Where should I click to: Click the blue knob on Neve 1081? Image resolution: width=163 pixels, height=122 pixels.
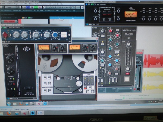(55, 35)
